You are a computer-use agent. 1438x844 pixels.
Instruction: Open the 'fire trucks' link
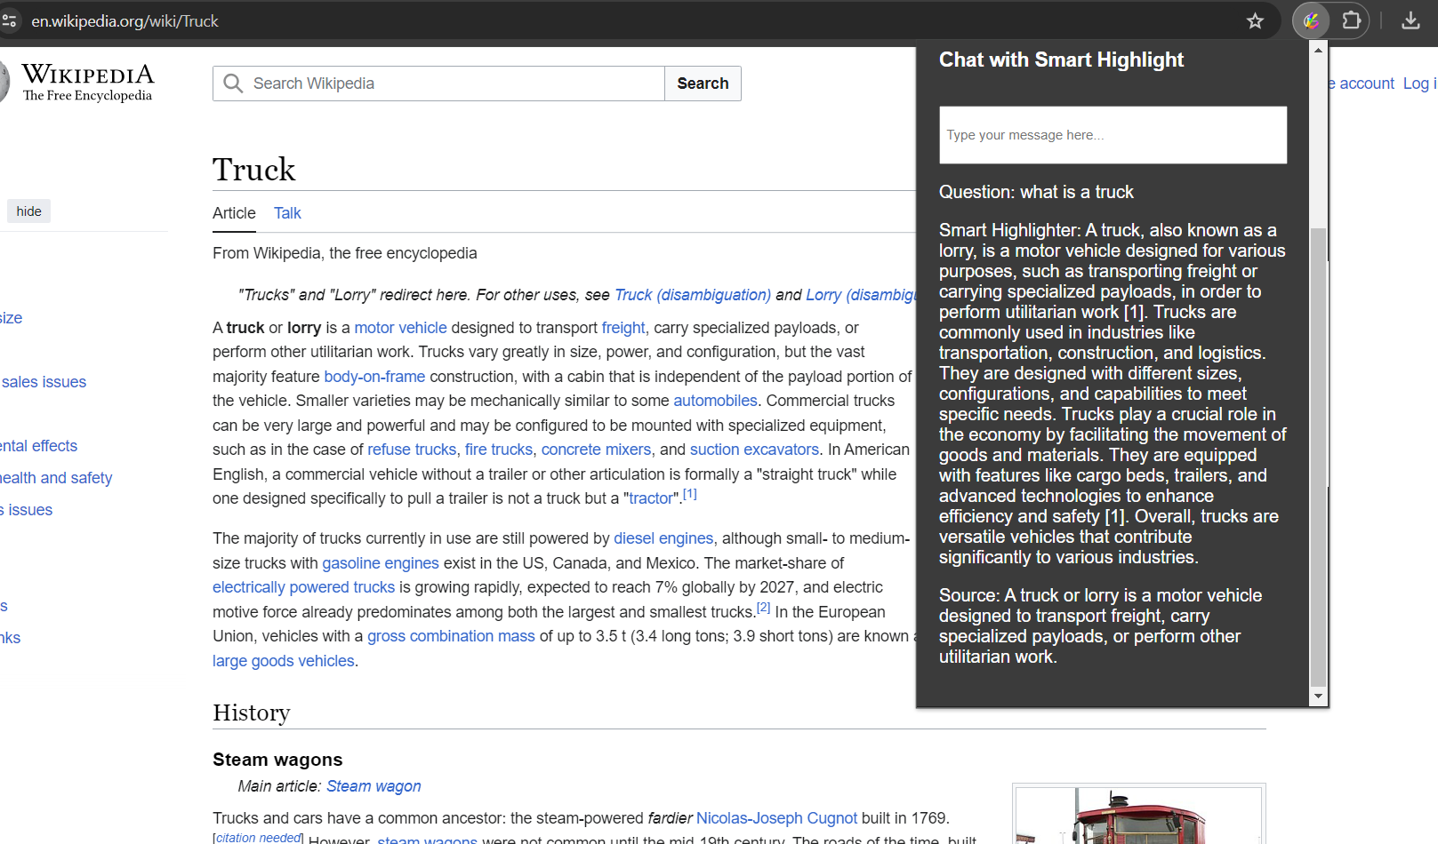[499, 450]
